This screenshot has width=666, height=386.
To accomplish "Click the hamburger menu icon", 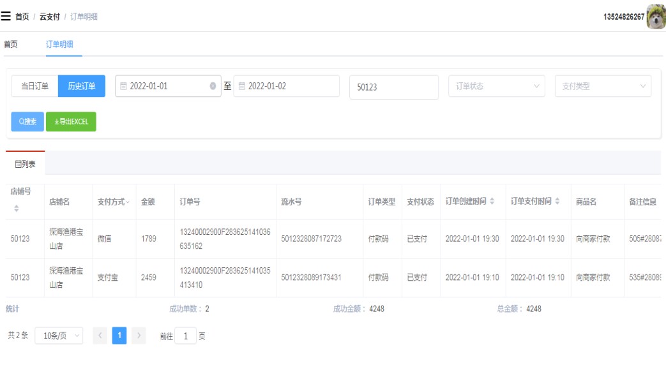I will (6, 16).
